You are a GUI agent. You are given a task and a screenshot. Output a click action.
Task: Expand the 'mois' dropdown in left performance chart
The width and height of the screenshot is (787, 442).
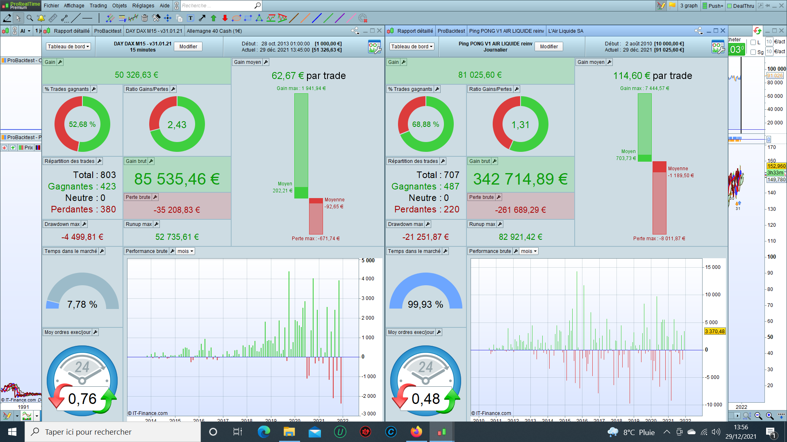coord(185,251)
